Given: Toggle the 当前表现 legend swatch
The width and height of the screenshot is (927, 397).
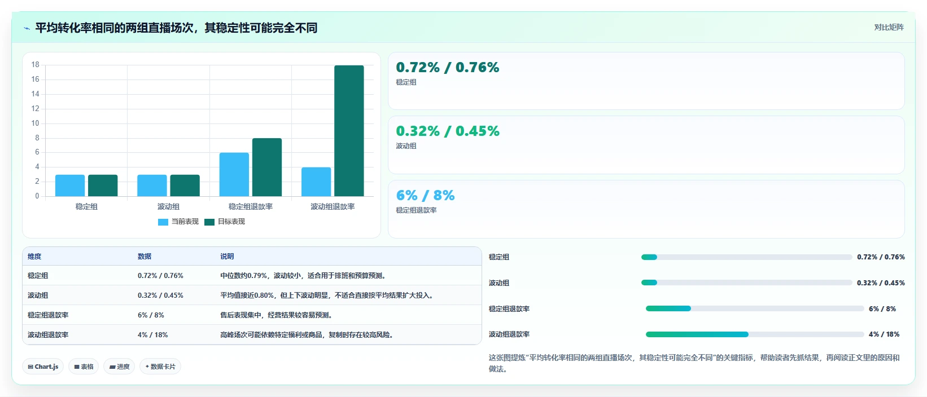Looking at the screenshot, I should click(x=163, y=222).
